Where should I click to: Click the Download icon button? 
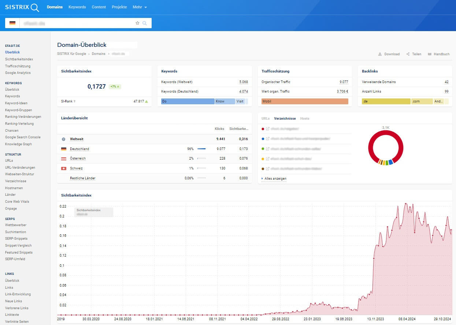coord(380,54)
